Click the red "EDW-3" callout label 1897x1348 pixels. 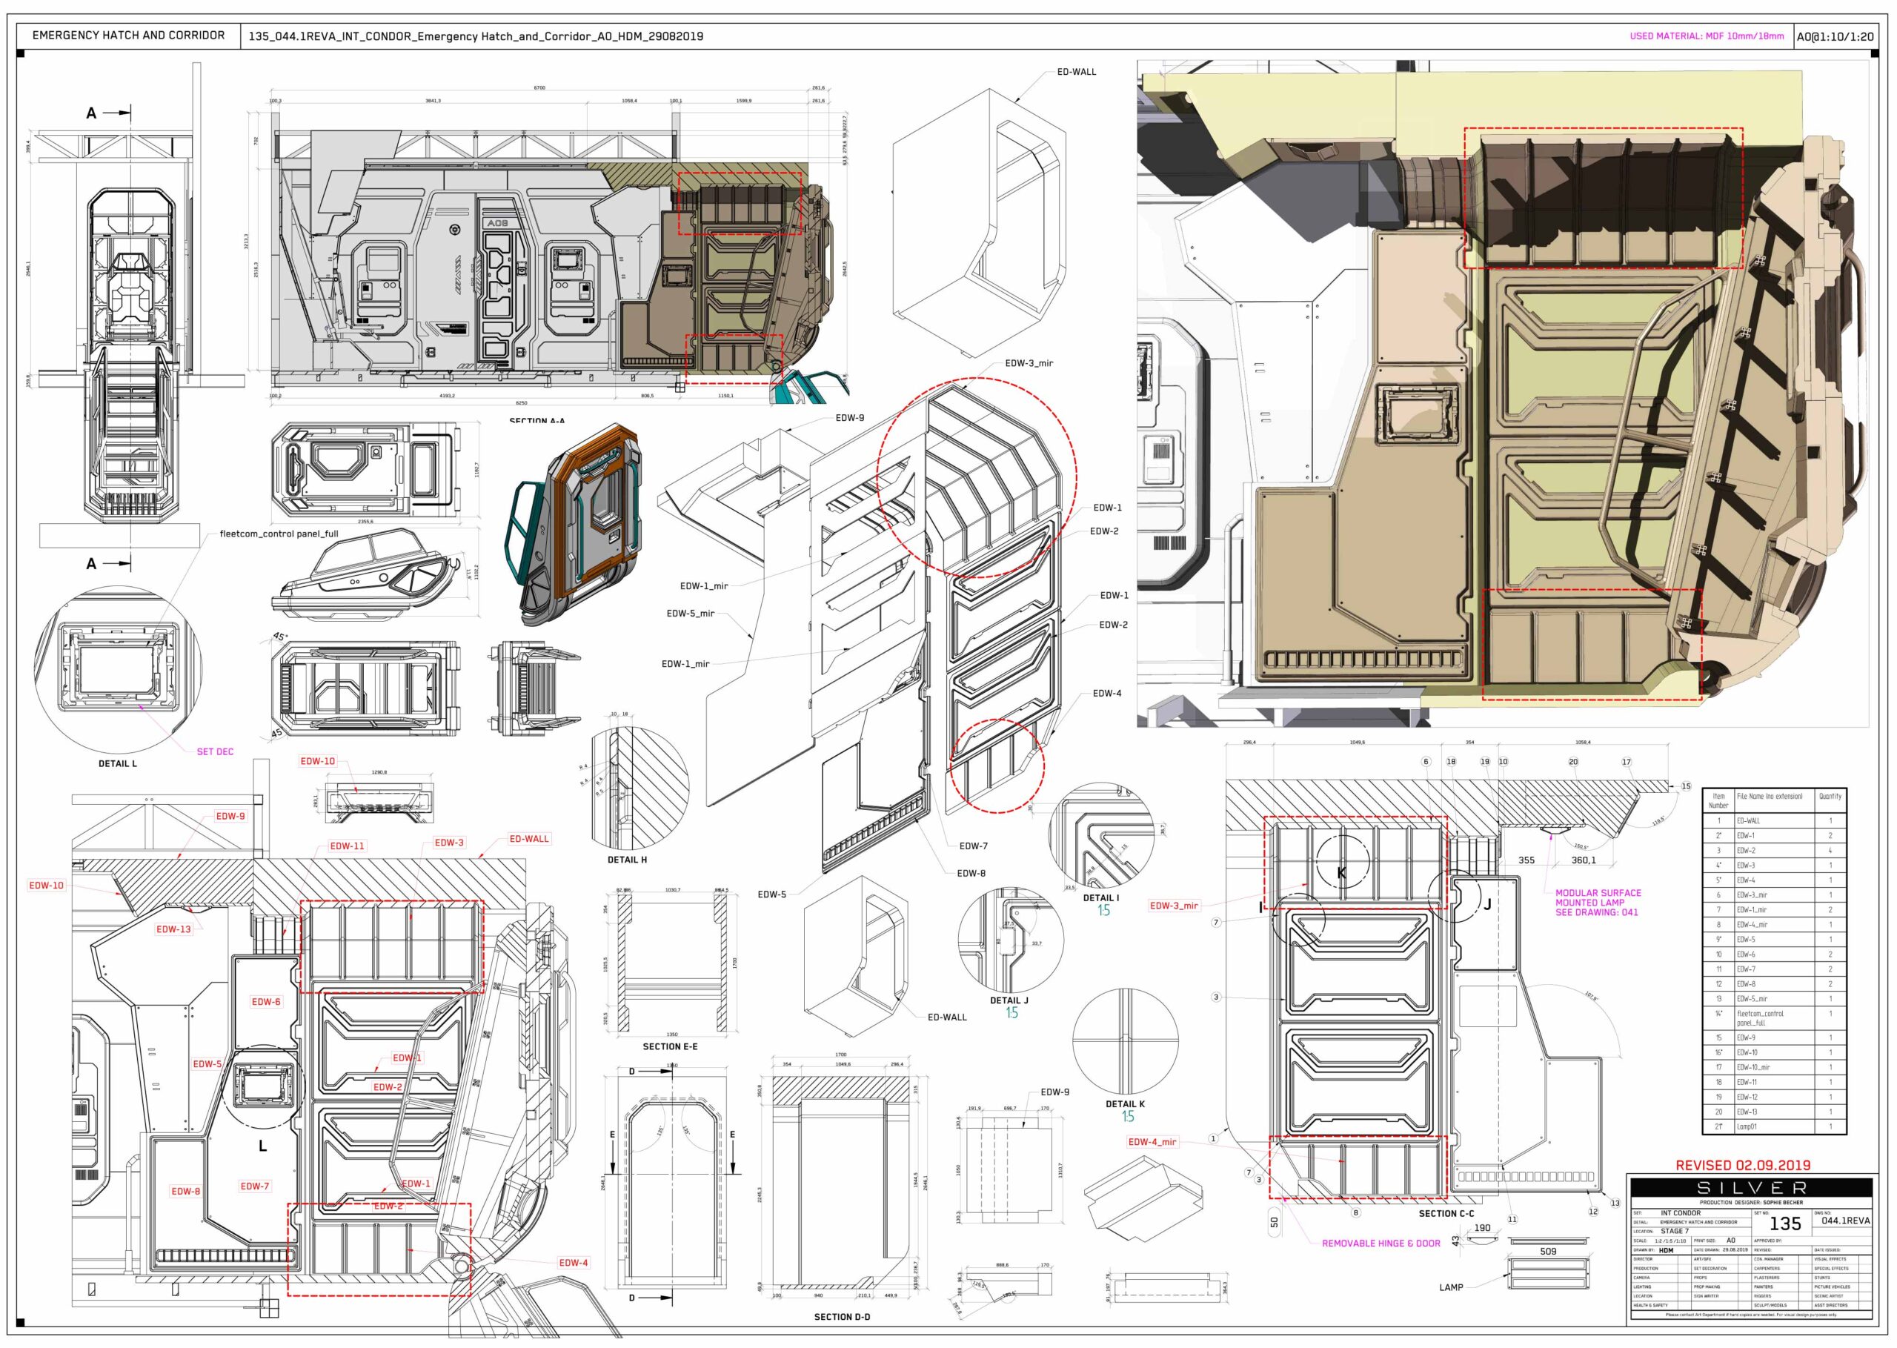[x=449, y=843]
